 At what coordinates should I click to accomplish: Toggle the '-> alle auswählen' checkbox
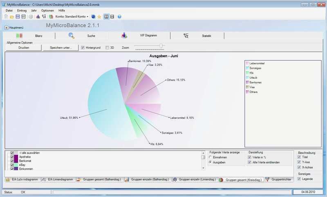click(x=12, y=153)
